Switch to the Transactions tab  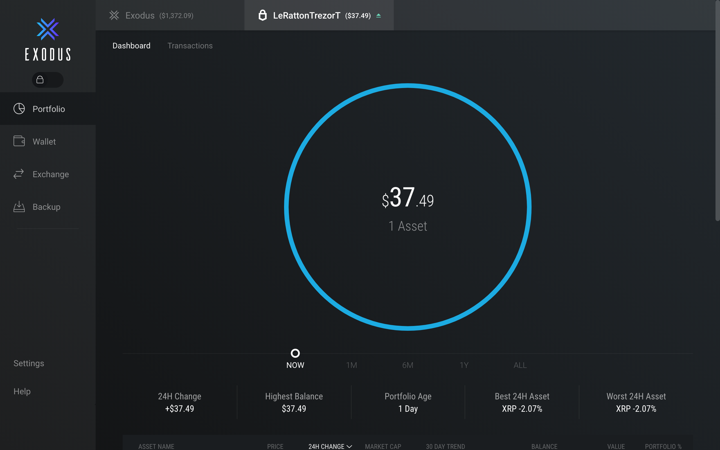(x=190, y=46)
